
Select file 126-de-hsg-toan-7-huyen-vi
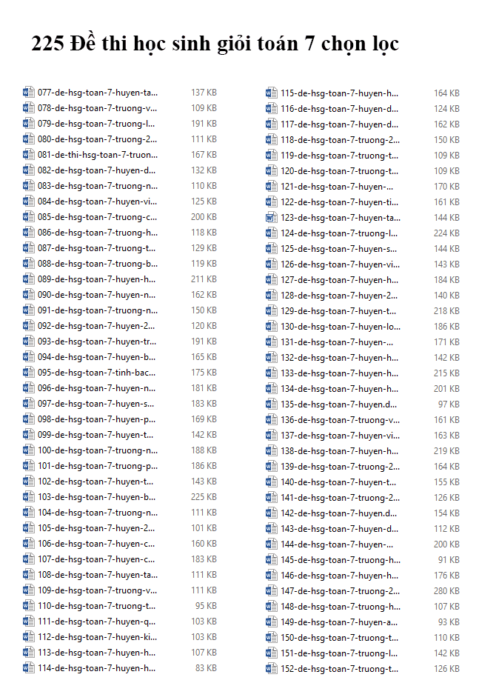point(340,264)
